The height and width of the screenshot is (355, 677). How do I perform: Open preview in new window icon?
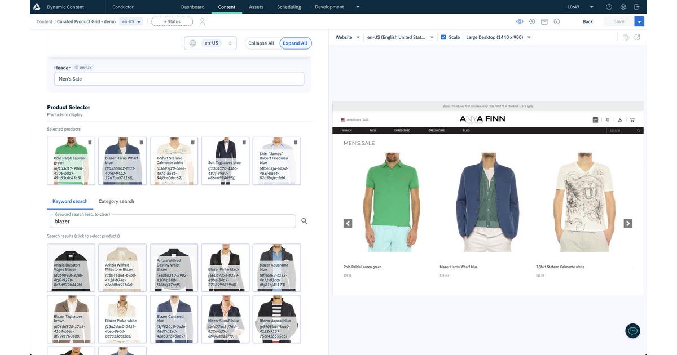638,37
